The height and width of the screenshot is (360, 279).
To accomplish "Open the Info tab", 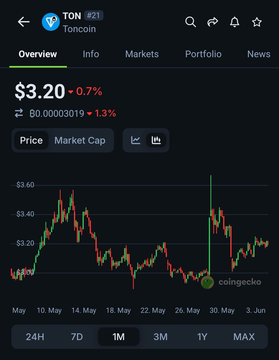I will point(91,54).
